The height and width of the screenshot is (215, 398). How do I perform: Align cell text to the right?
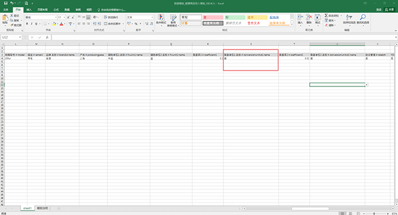coord(88,24)
